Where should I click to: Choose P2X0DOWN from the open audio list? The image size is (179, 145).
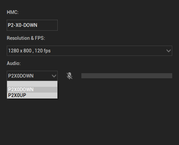32,90
